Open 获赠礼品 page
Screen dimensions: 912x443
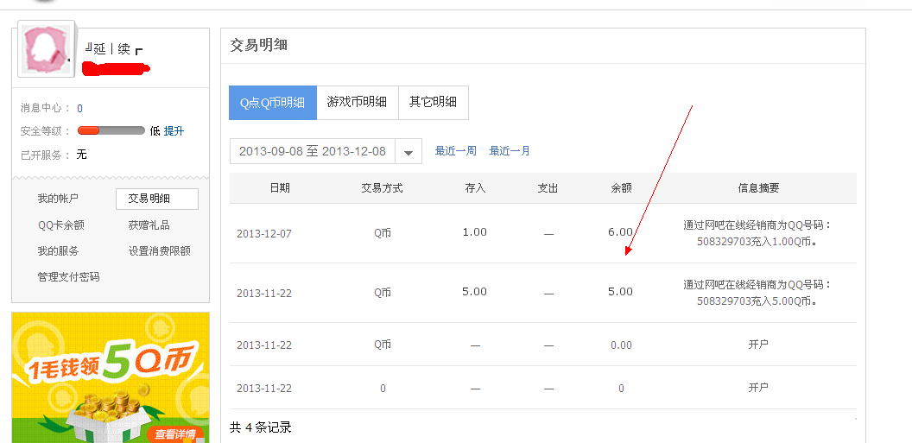(x=149, y=225)
